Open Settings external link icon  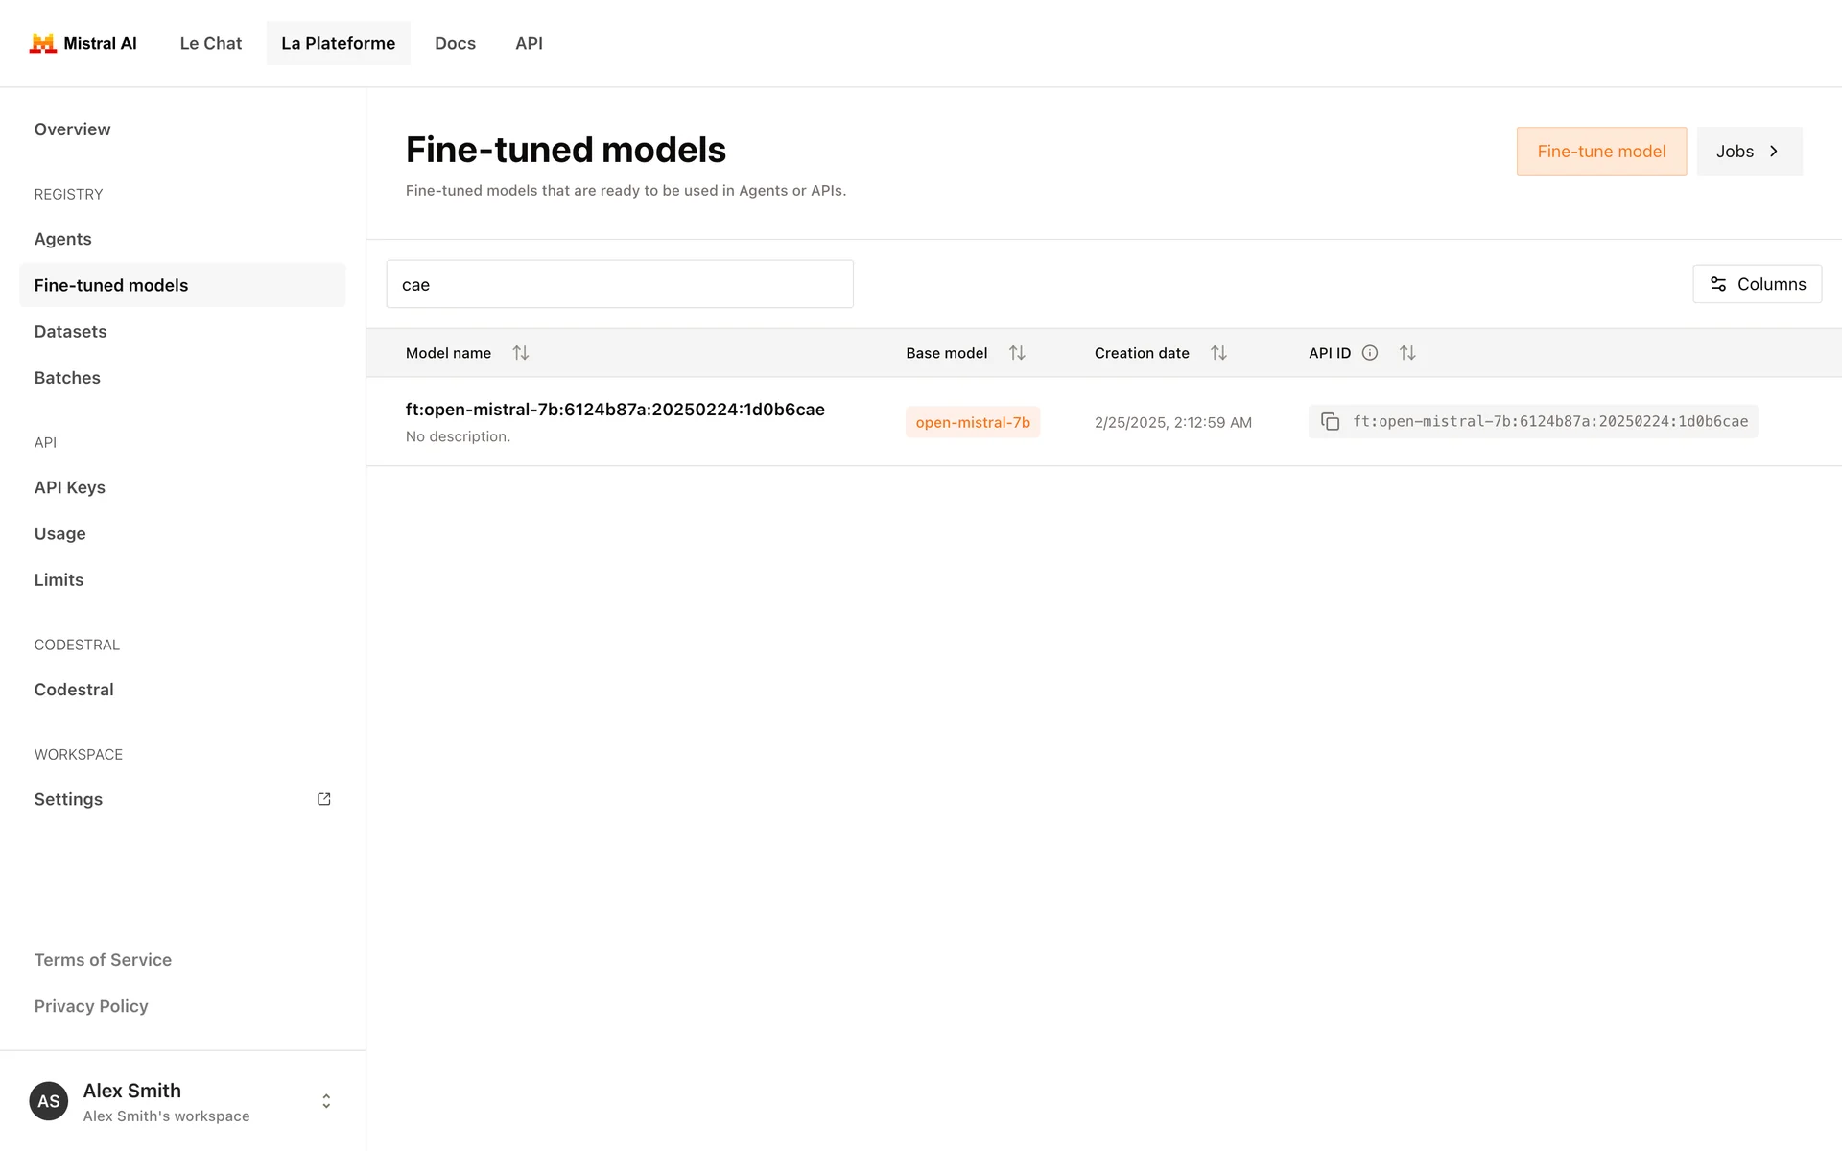pyautogui.click(x=324, y=799)
